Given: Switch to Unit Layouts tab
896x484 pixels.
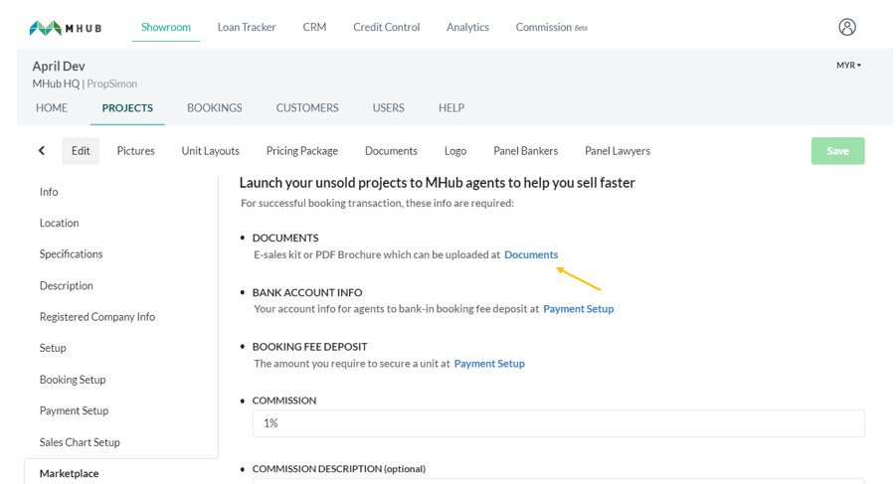Looking at the screenshot, I should tap(210, 151).
